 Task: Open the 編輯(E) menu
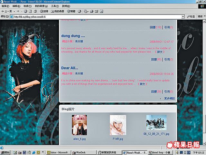[x=16, y=6]
